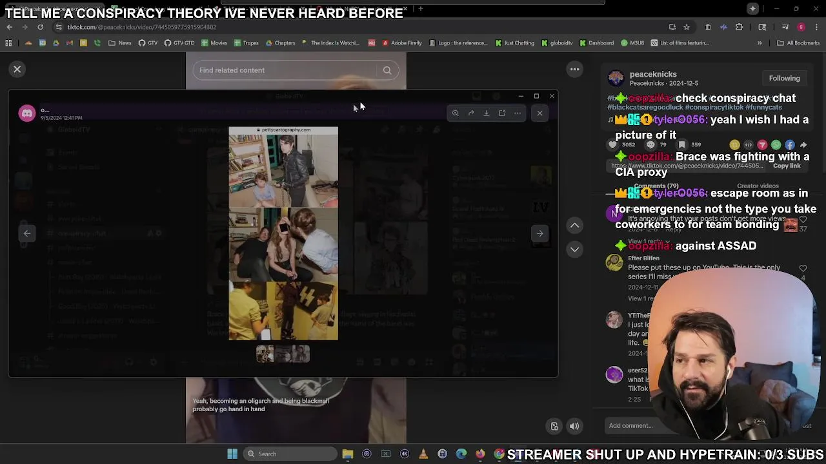
Task: Open the Dashboard bookmark
Action: click(x=596, y=43)
